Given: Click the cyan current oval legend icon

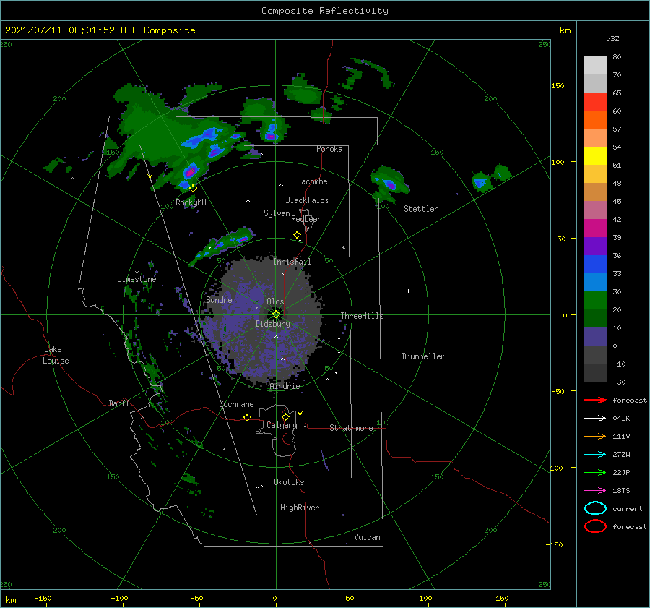Looking at the screenshot, I should [x=595, y=508].
